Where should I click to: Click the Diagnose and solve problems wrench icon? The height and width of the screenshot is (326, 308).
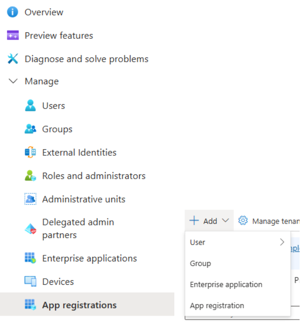coord(13,59)
